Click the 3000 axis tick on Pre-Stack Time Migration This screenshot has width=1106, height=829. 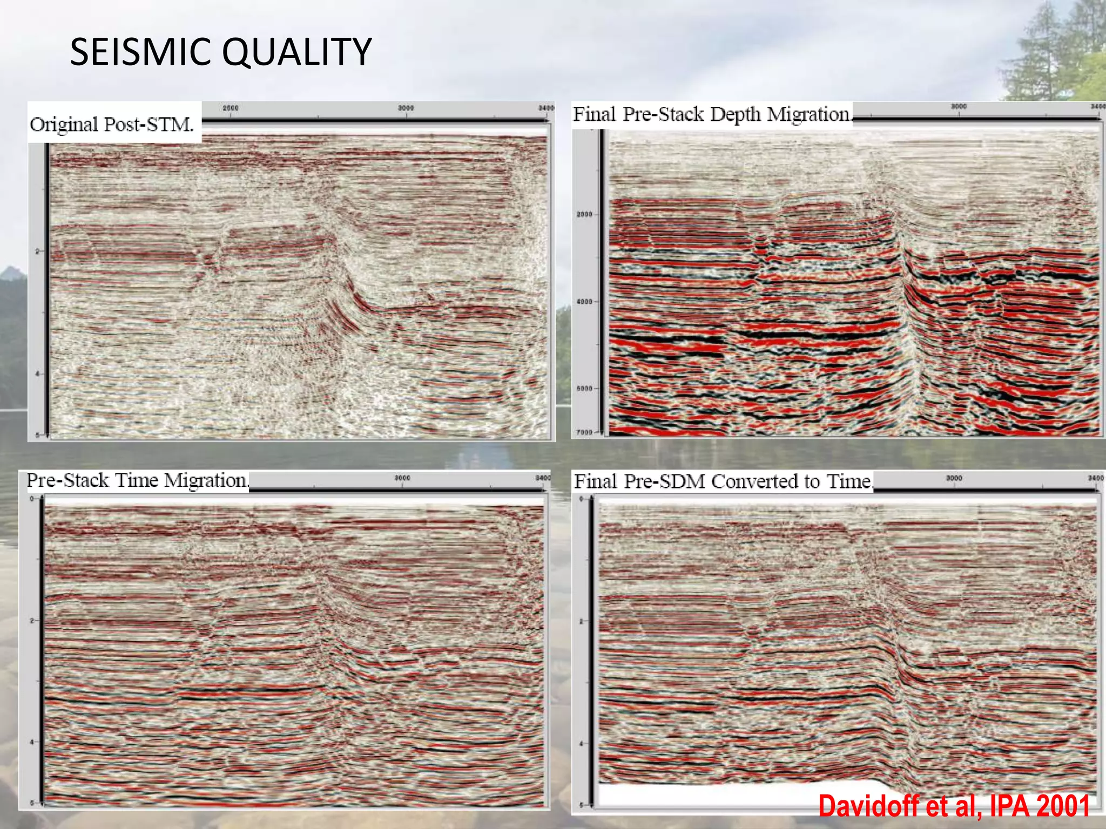(x=402, y=478)
